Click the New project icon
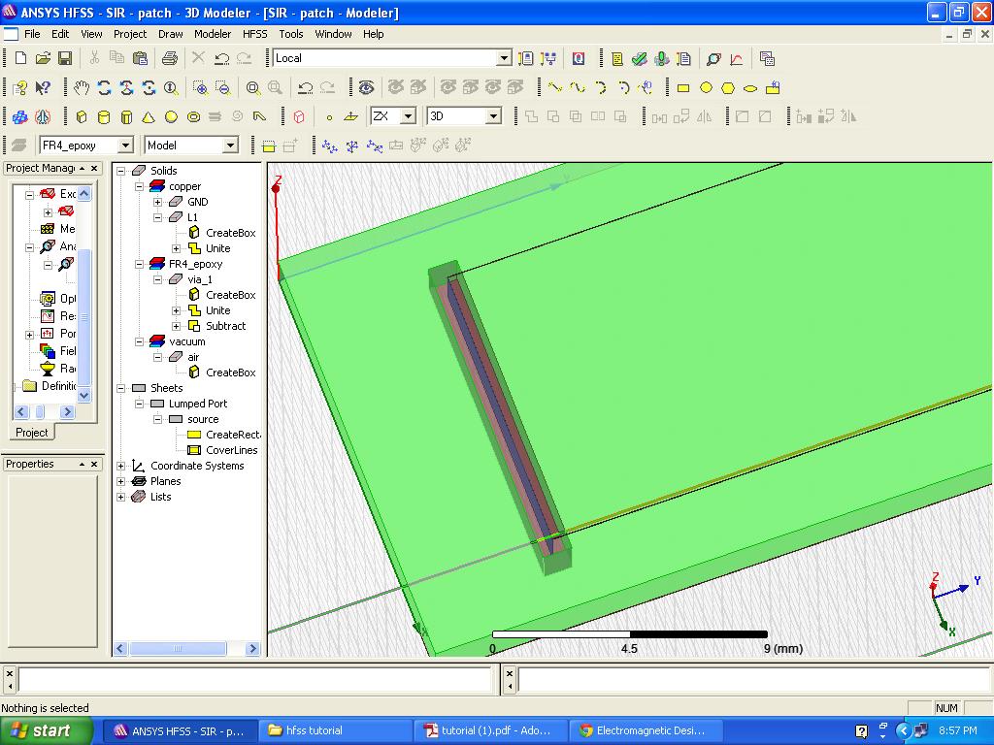The height and width of the screenshot is (745, 994). [x=20, y=58]
